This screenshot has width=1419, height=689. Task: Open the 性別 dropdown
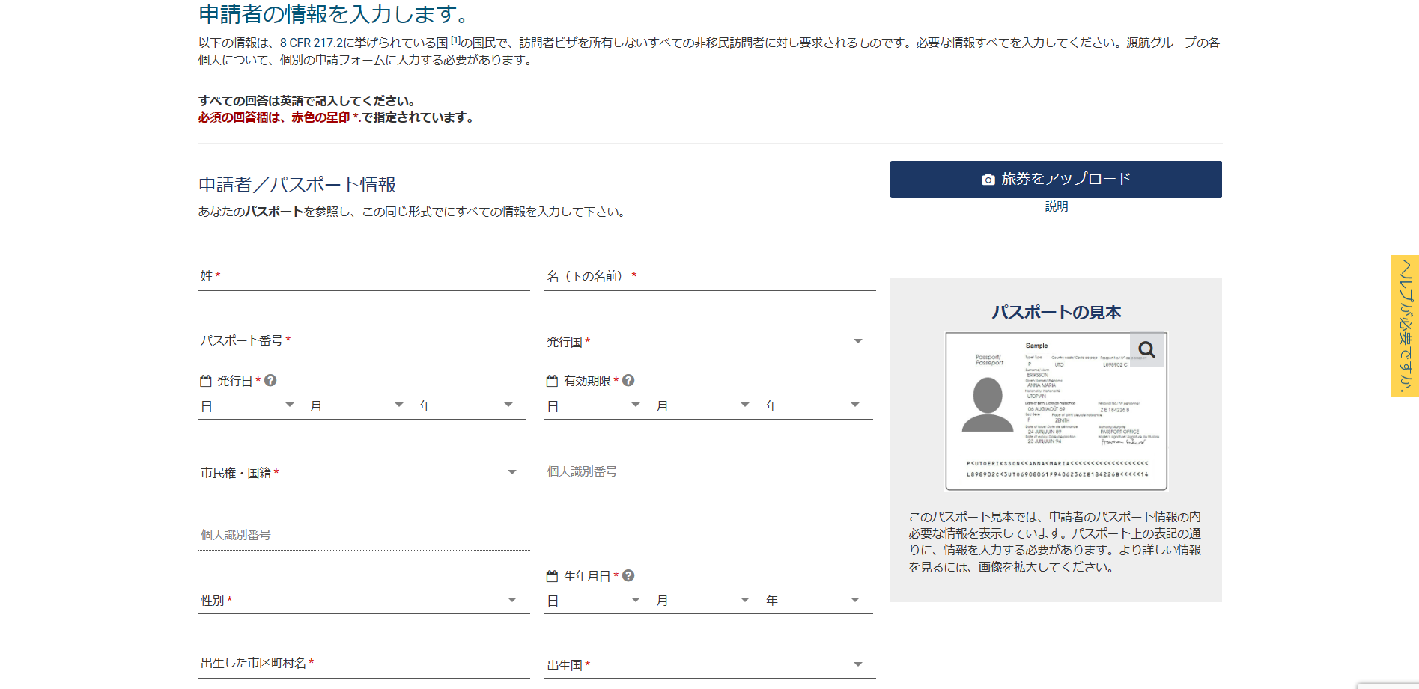click(x=363, y=601)
